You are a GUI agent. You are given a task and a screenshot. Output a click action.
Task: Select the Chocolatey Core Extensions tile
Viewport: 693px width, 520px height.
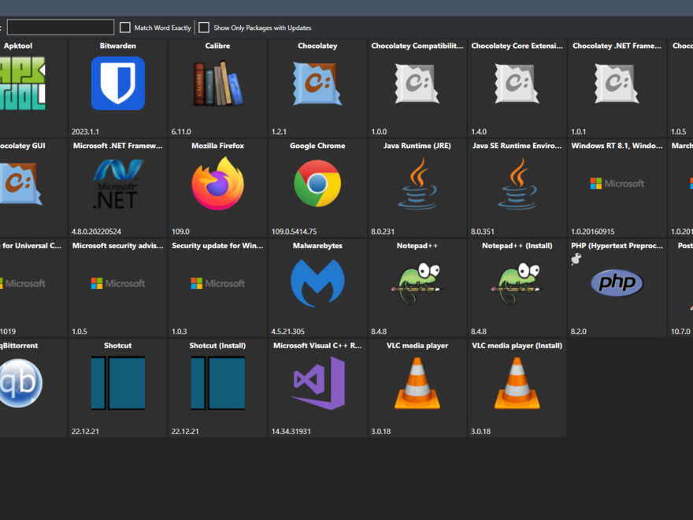(x=517, y=88)
